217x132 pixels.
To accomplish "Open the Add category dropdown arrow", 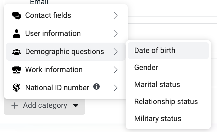I will tap(76, 106).
